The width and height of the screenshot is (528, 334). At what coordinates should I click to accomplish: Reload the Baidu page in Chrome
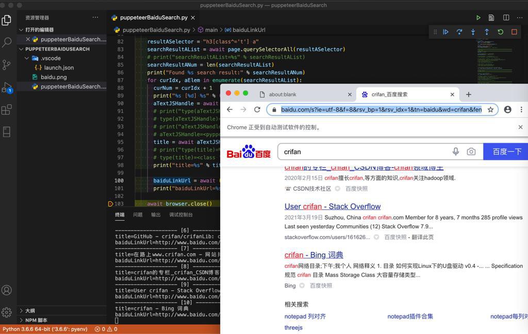(257, 109)
